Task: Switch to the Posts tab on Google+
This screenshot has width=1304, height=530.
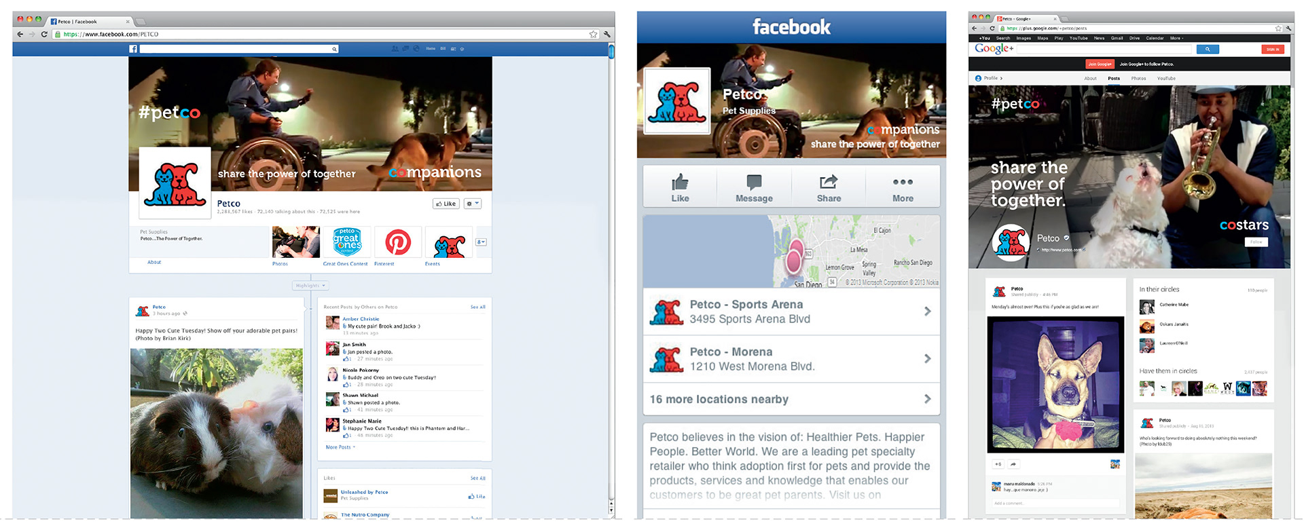Action: 1114,78
